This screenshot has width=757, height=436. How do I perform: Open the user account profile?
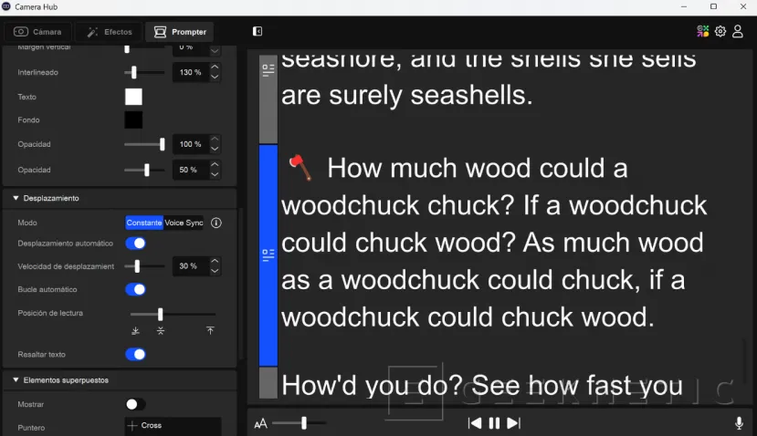pyautogui.click(x=738, y=31)
